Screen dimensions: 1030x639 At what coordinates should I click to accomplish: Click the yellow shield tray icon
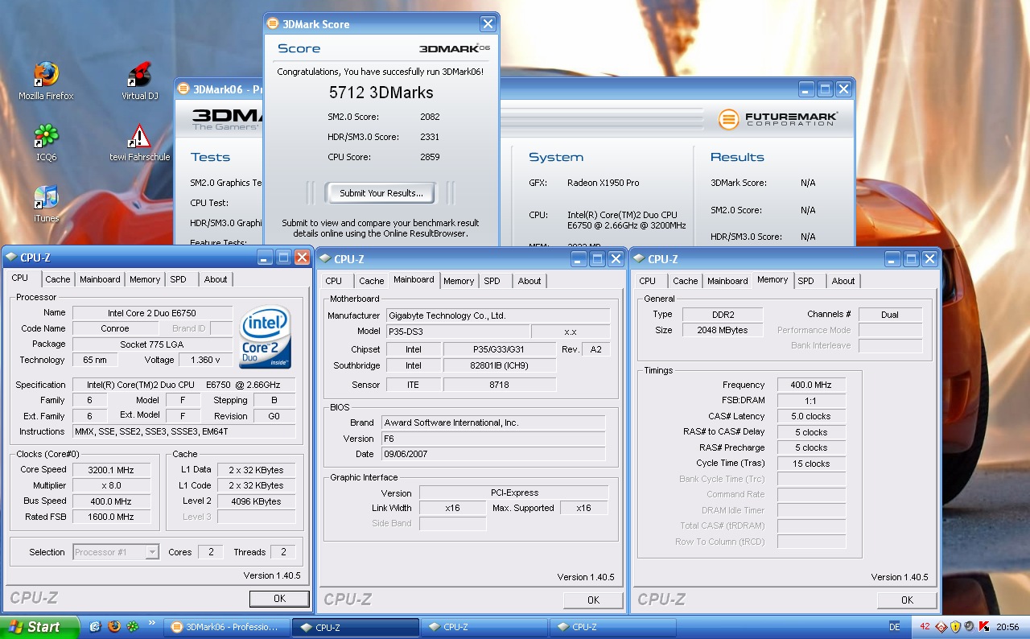pyautogui.click(x=955, y=626)
